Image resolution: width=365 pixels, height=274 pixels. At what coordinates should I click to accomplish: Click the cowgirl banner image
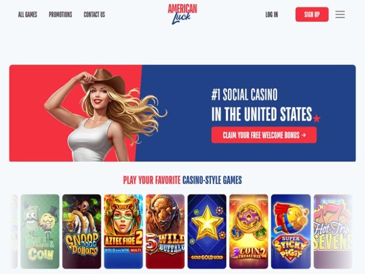[x=105, y=115]
